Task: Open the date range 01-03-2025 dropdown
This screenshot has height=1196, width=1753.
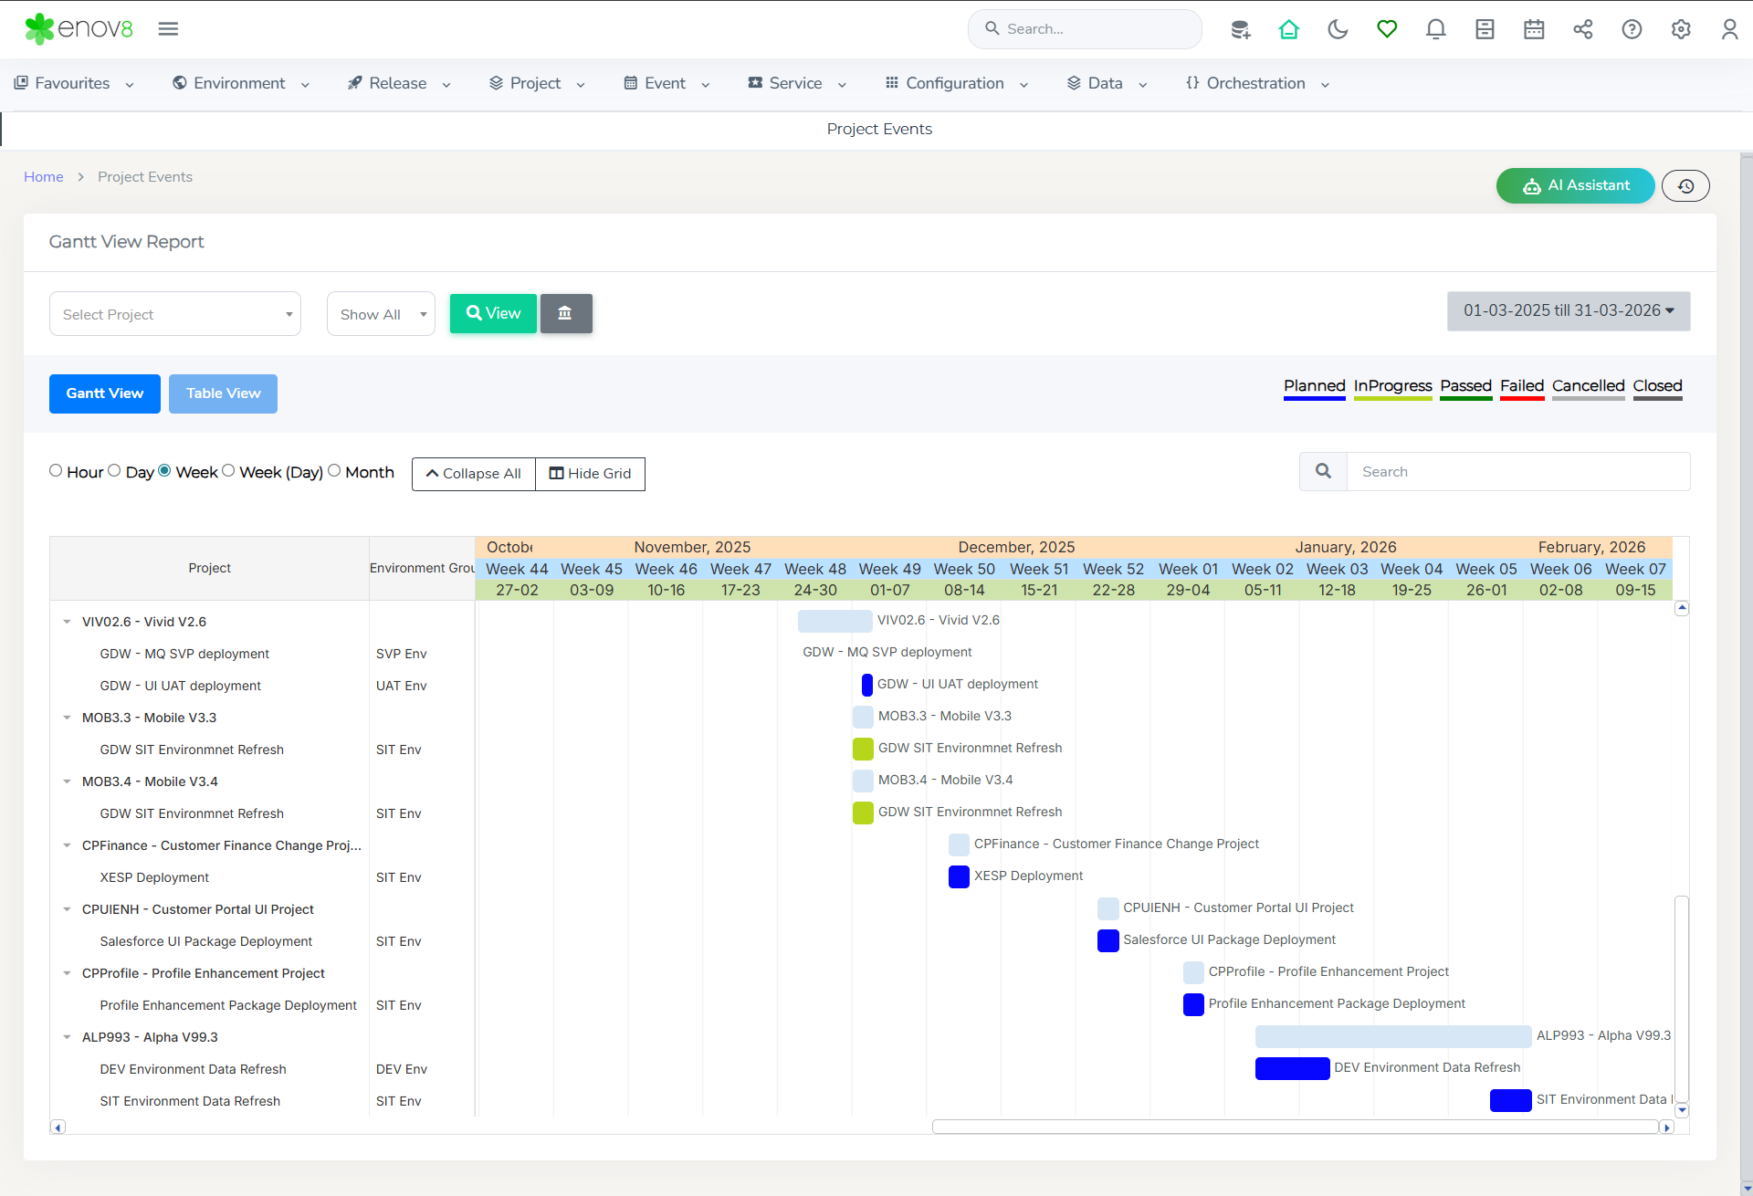Action: click(1568, 310)
